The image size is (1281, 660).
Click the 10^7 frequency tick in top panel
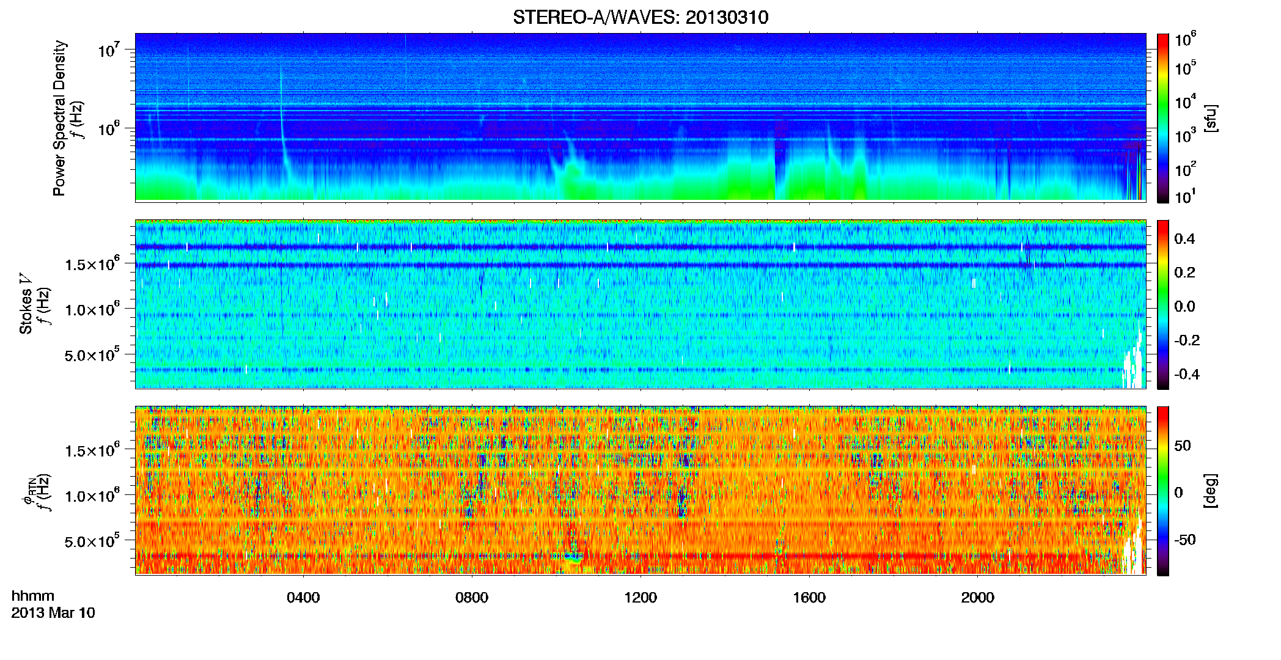109,49
